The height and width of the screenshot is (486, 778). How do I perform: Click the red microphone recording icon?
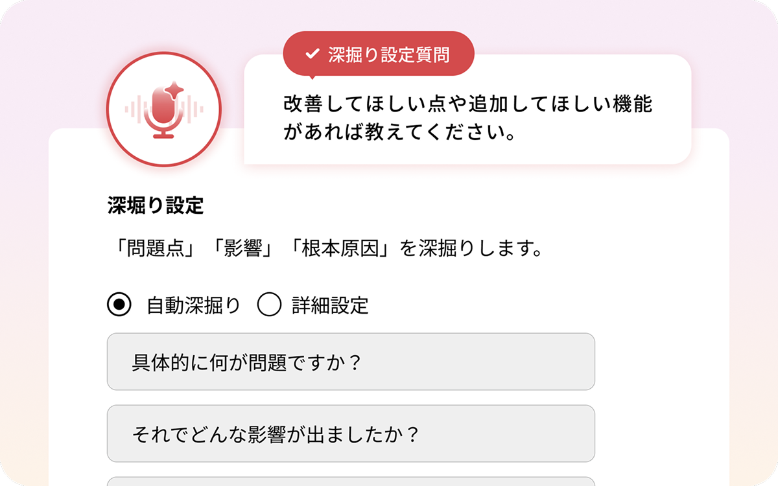point(164,109)
